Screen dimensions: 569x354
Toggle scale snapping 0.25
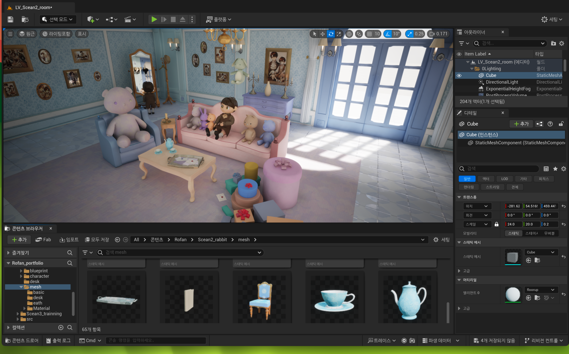click(409, 34)
